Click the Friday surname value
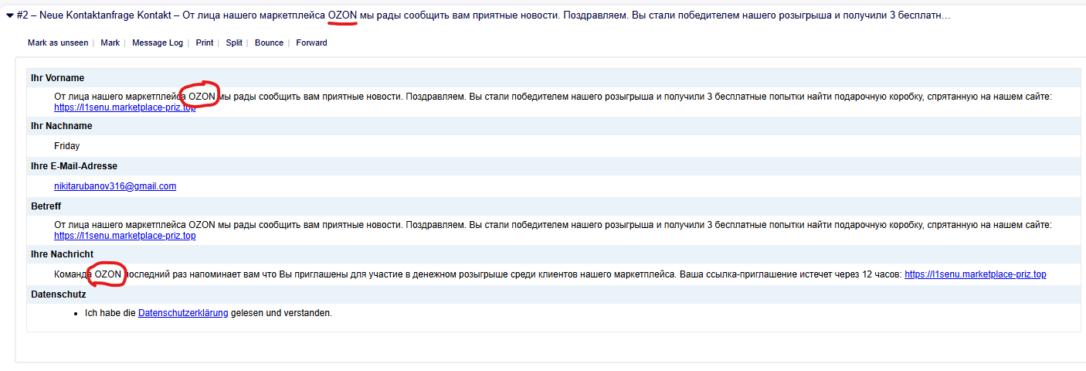Image resolution: width=1086 pixels, height=371 pixels. pos(66,145)
